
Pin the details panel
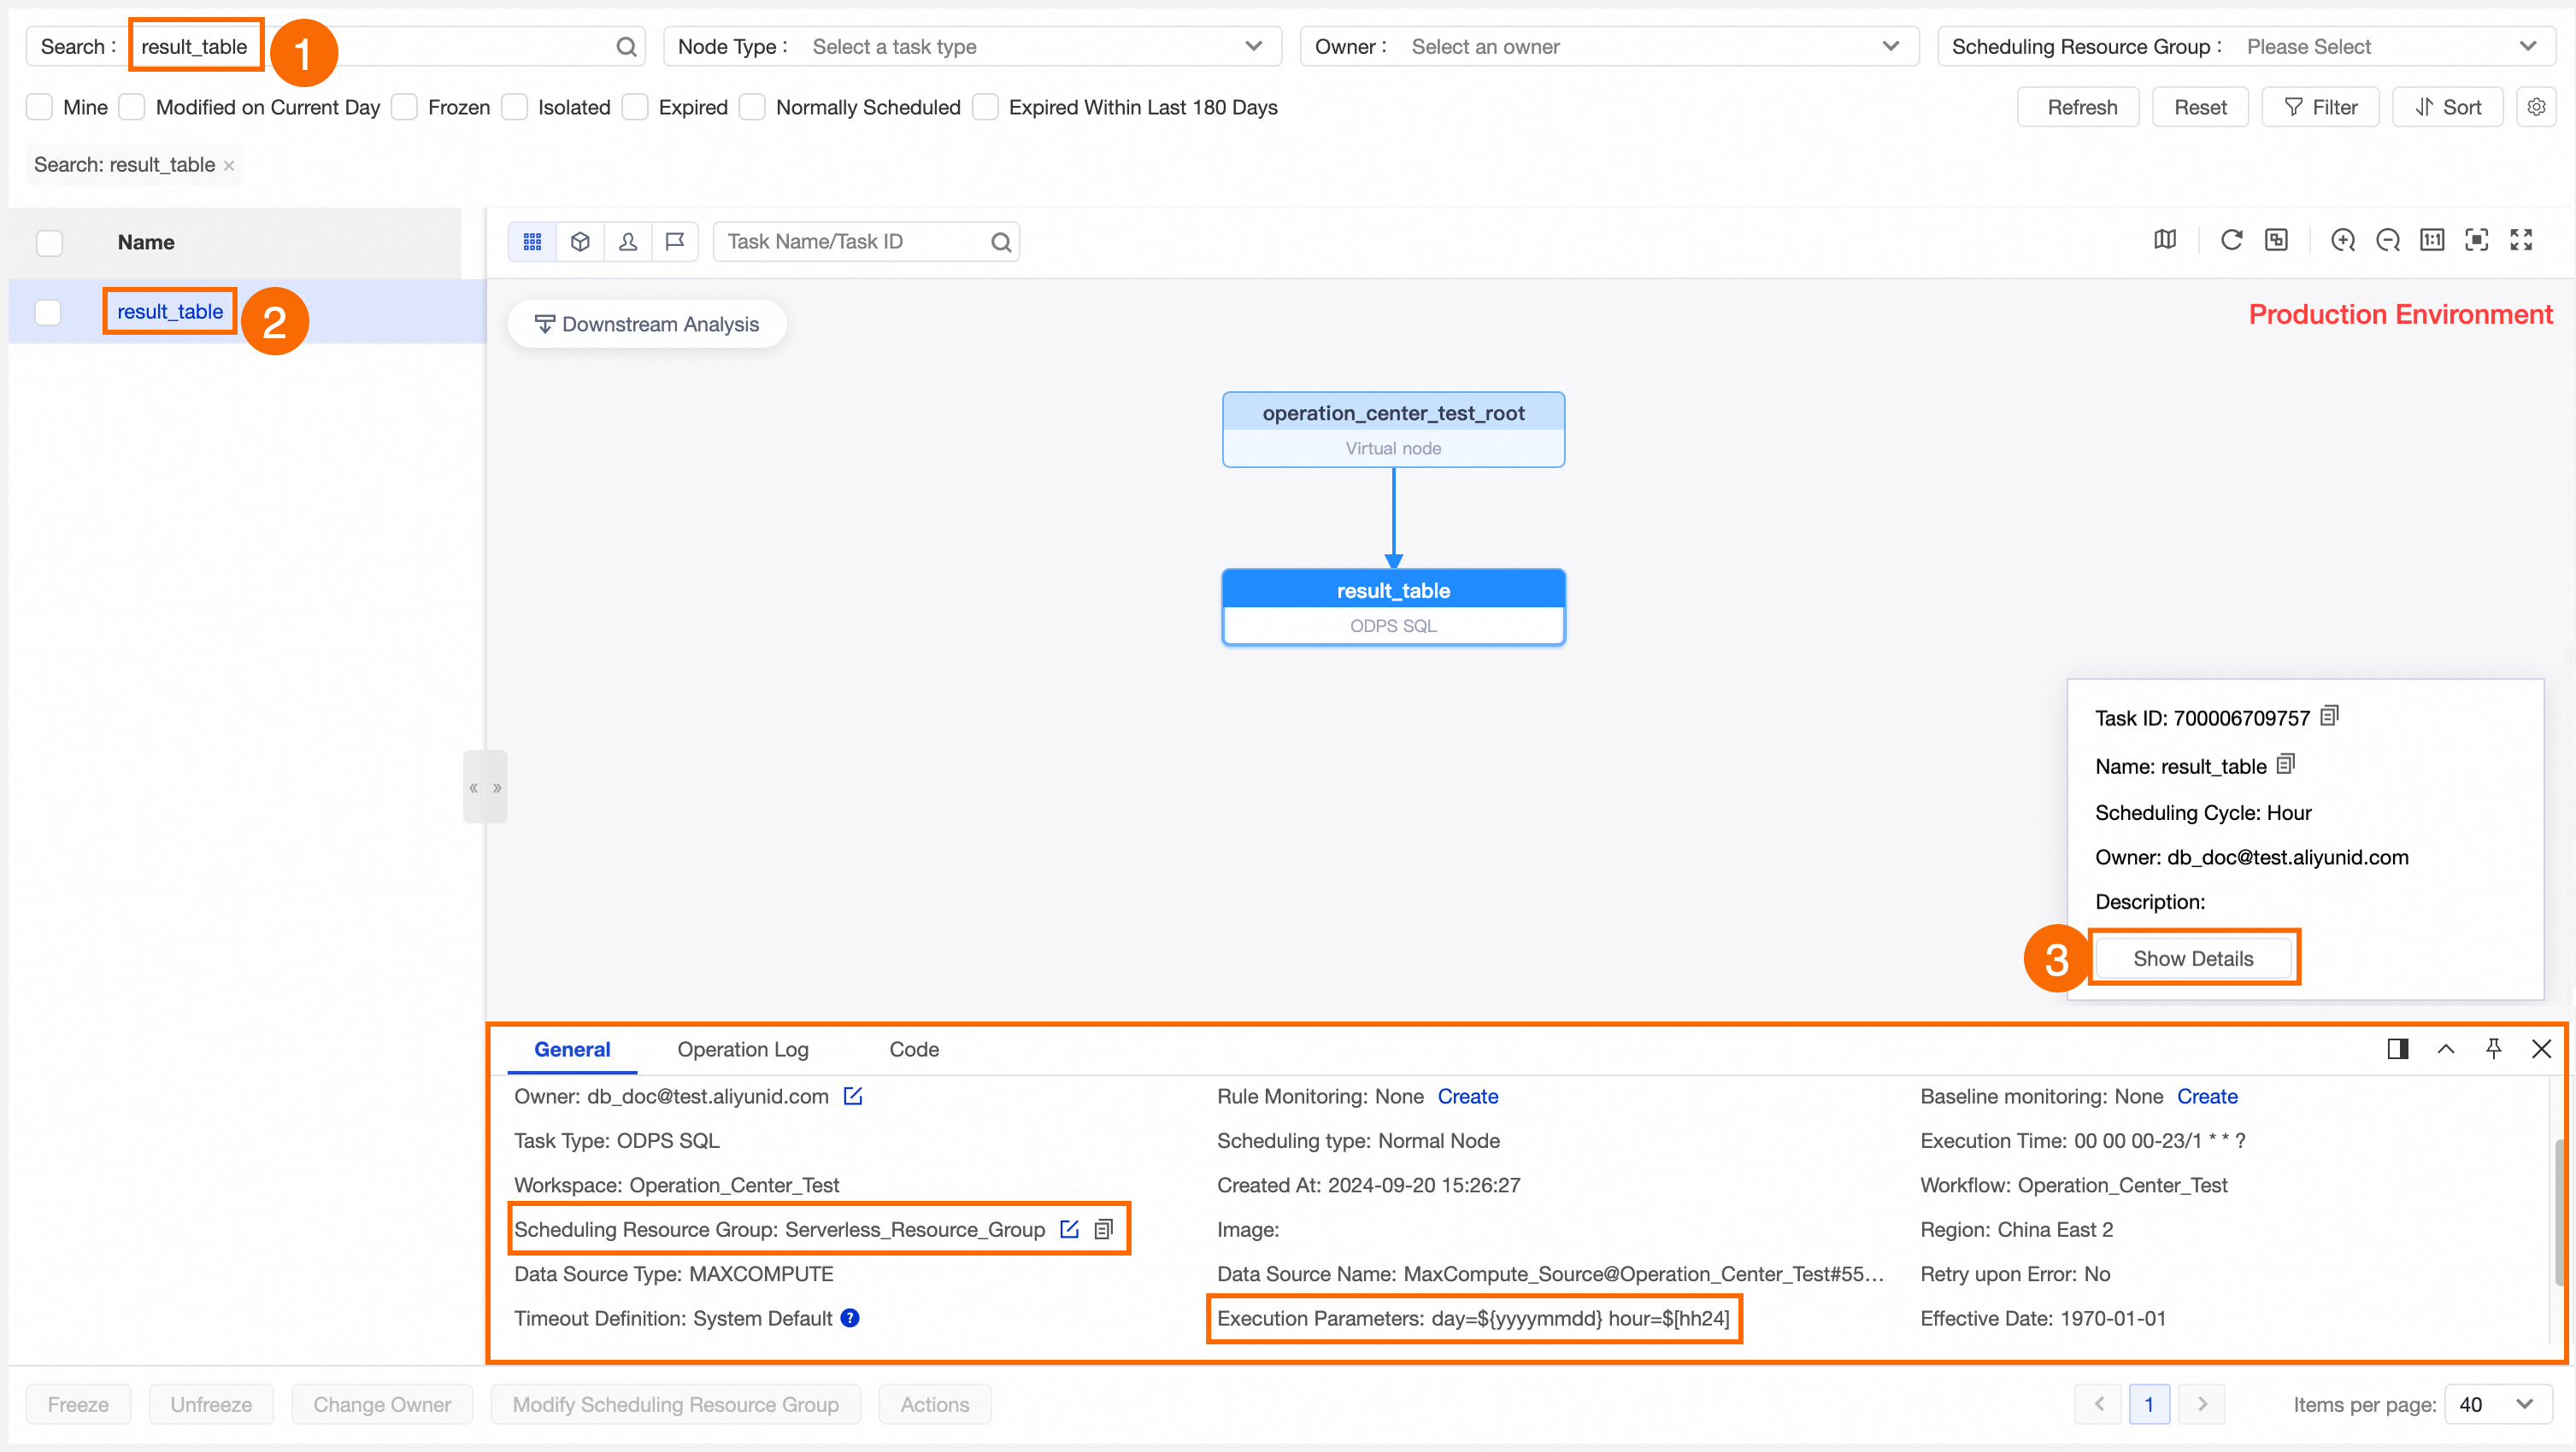pyautogui.click(x=2493, y=1048)
